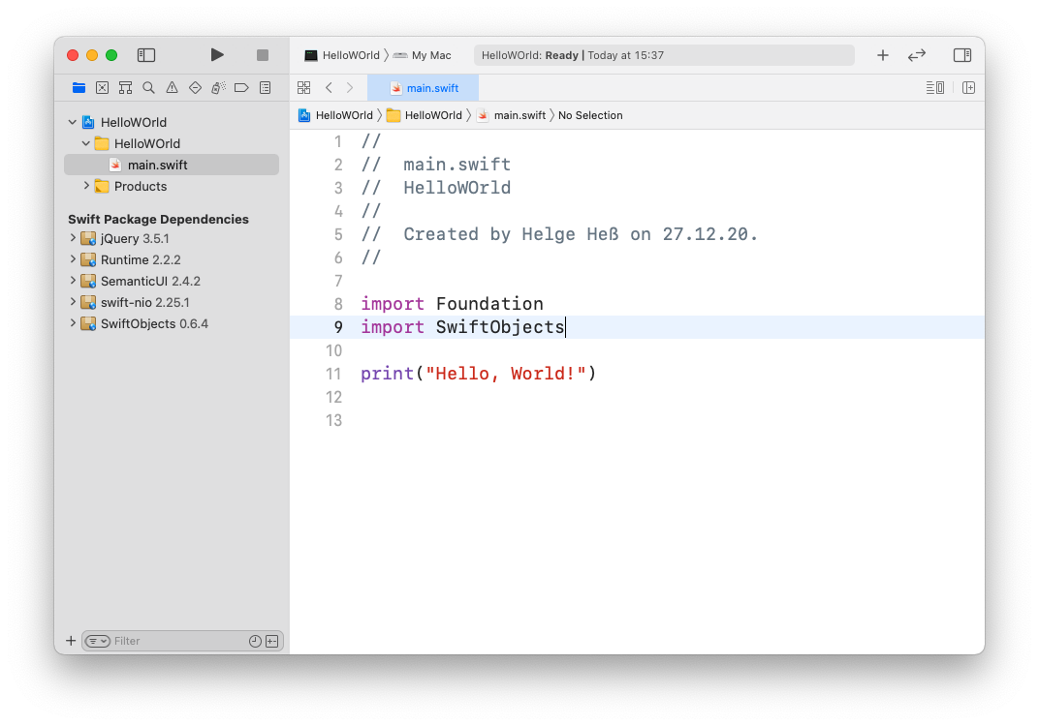1039x726 pixels.
Task: Click No Selection in jump bar
Action: tap(590, 115)
